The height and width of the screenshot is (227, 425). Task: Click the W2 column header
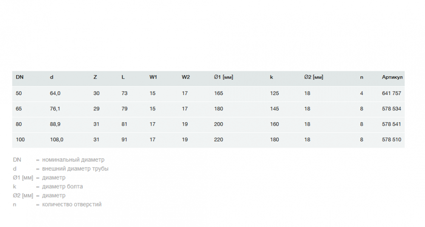186,77
